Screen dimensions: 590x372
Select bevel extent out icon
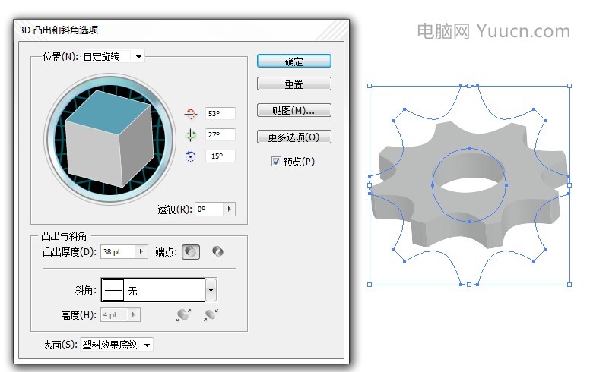(x=184, y=315)
